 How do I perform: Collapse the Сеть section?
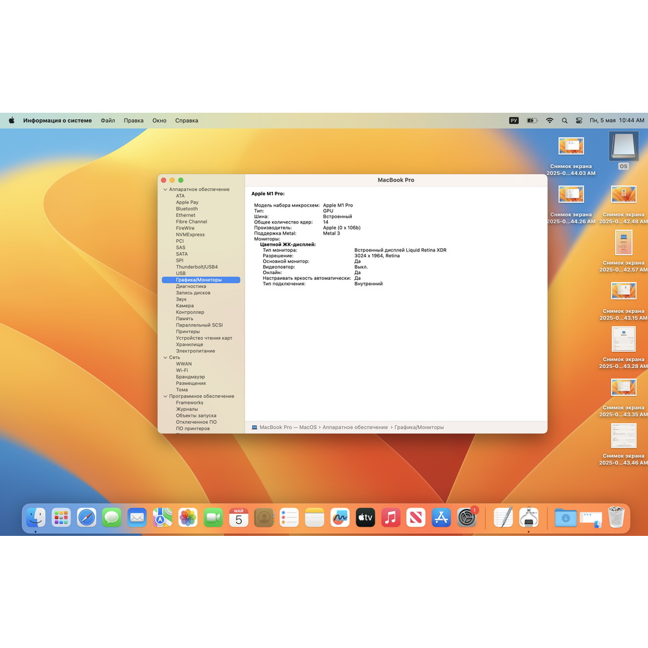[165, 358]
